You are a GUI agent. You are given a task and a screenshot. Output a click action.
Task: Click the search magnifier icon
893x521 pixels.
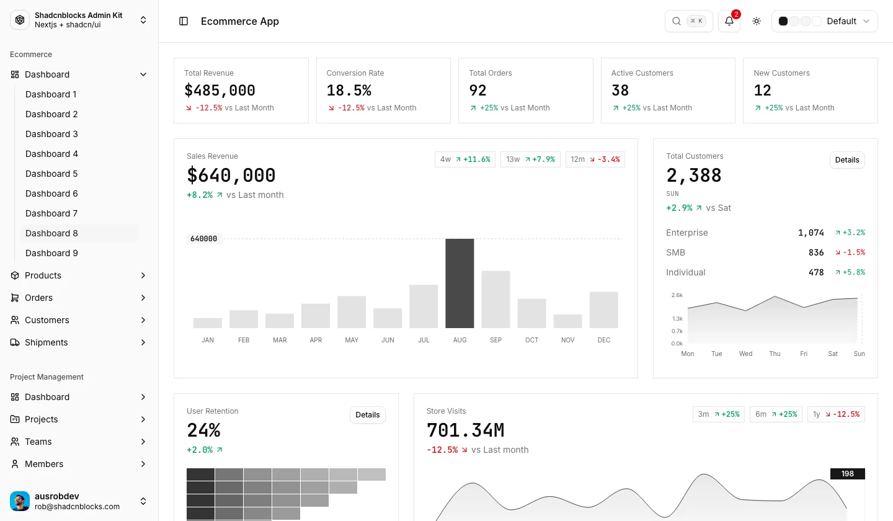[x=676, y=21]
